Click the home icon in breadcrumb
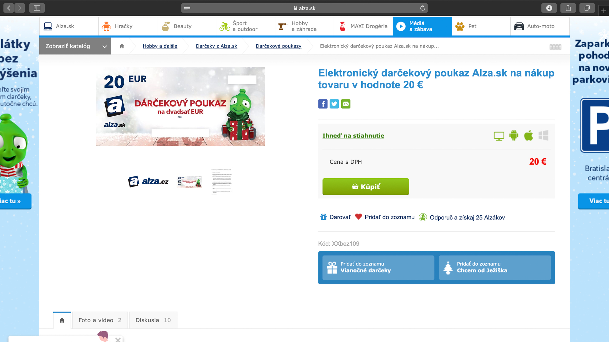The height and width of the screenshot is (342, 609). pyautogui.click(x=122, y=46)
